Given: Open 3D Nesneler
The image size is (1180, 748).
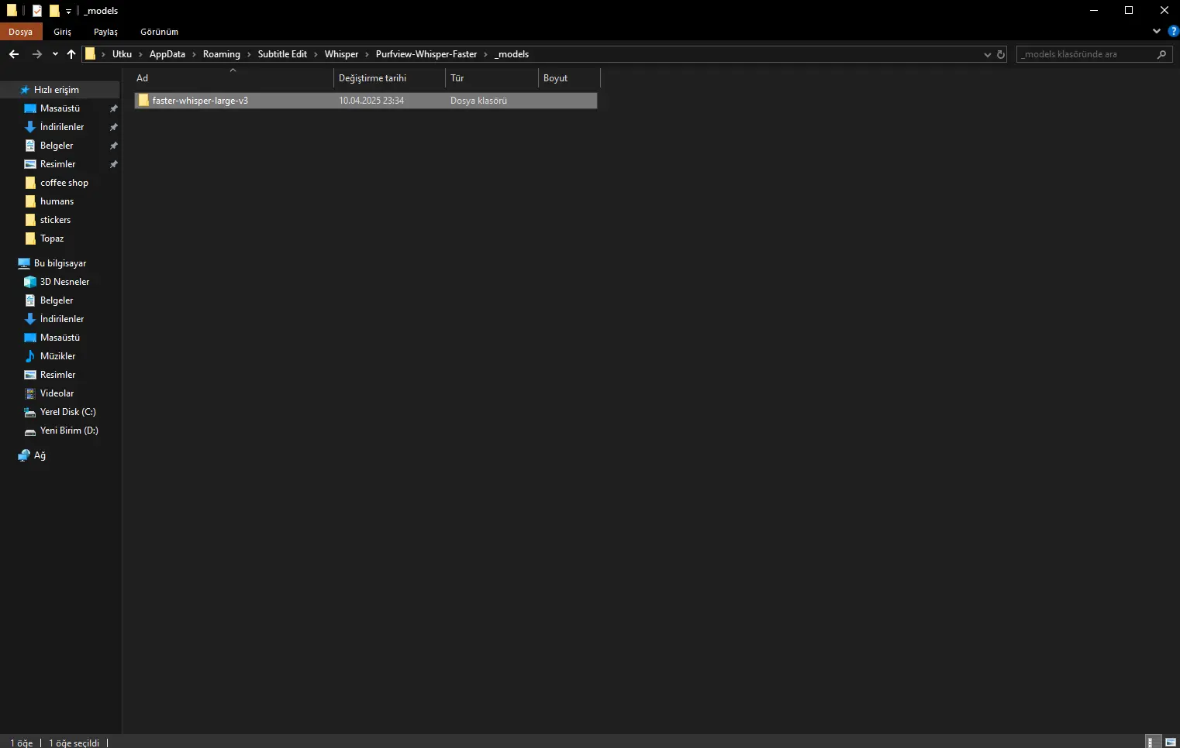Looking at the screenshot, I should (x=64, y=282).
